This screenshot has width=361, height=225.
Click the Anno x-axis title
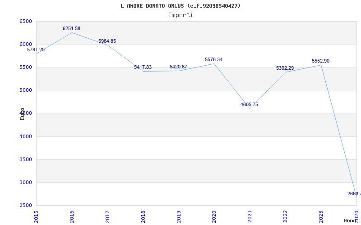point(350,220)
